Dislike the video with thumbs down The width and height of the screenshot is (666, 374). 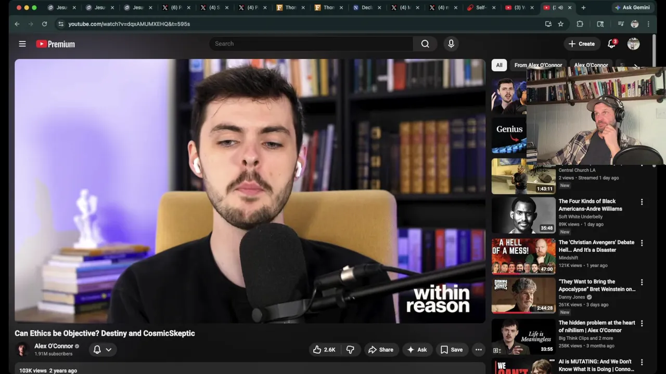(350, 350)
